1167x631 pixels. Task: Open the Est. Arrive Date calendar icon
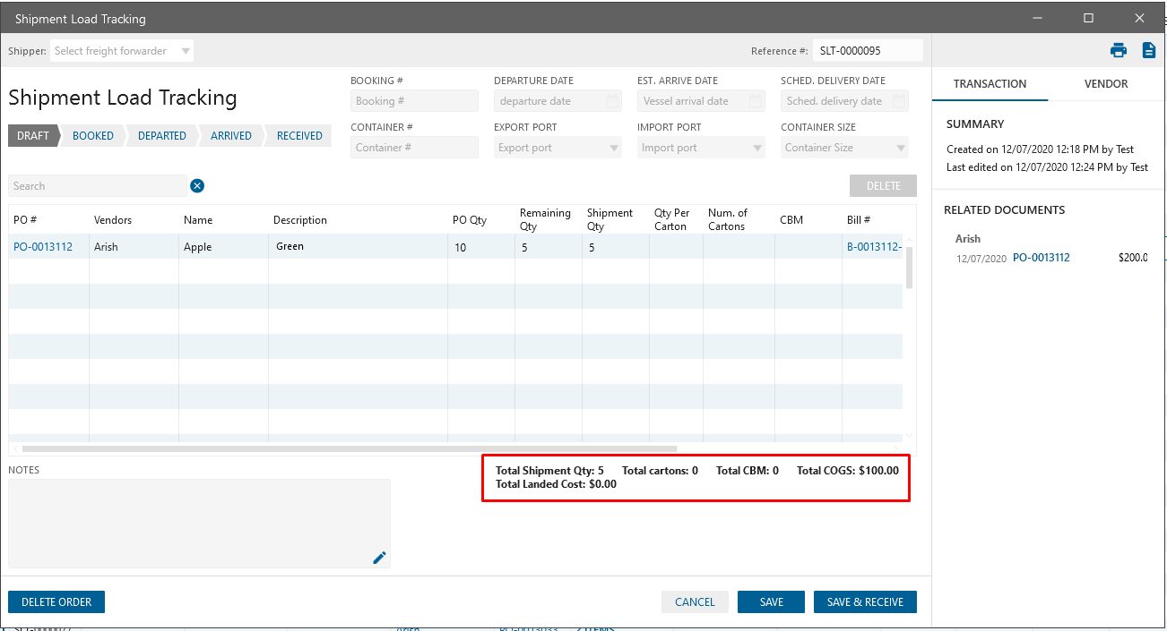tap(756, 101)
